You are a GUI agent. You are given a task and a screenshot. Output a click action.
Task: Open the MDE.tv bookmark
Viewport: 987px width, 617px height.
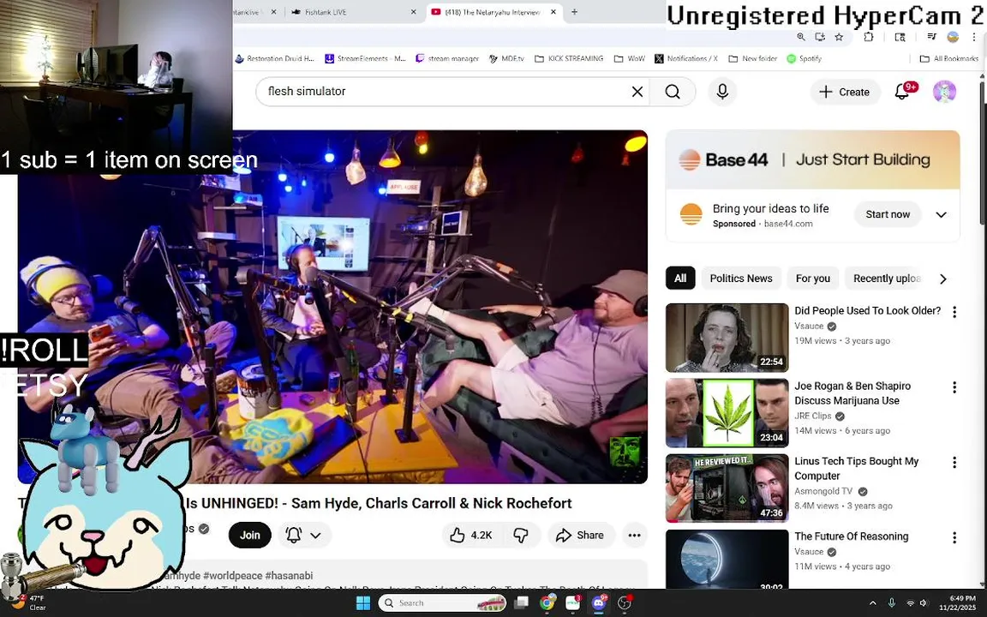click(506, 58)
